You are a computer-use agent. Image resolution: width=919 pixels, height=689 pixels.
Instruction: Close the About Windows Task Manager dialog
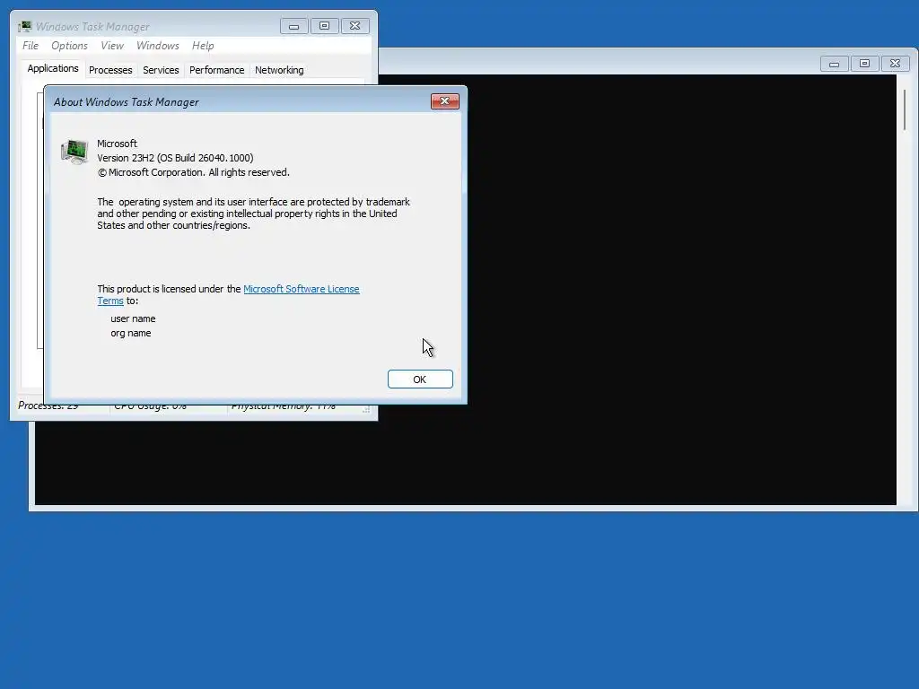pyautogui.click(x=445, y=101)
